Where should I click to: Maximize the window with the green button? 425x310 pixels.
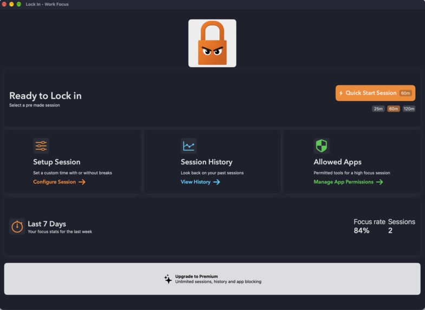click(x=19, y=4)
